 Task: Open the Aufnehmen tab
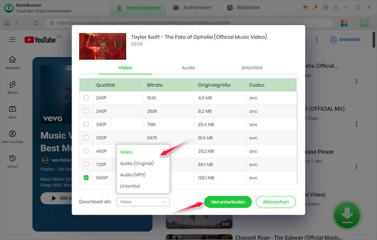click(193, 8)
